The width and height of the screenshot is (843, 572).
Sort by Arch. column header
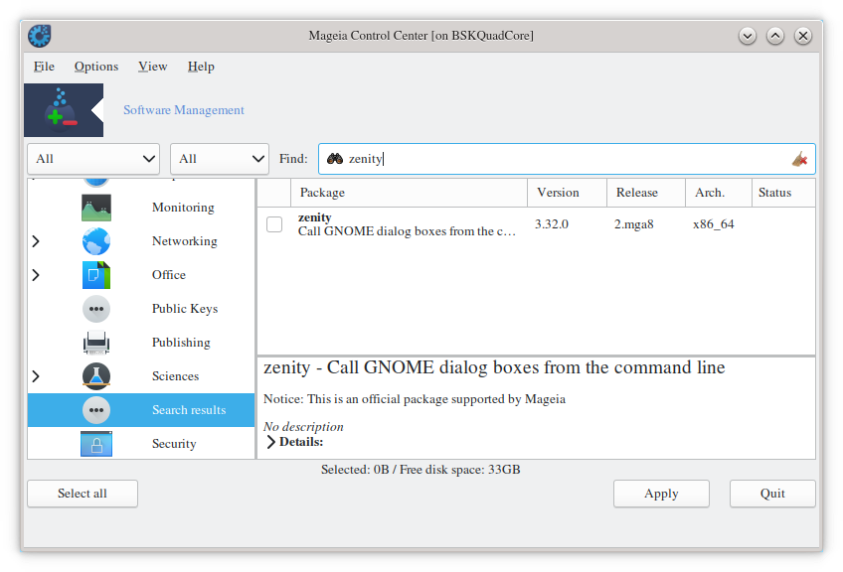coord(719,193)
